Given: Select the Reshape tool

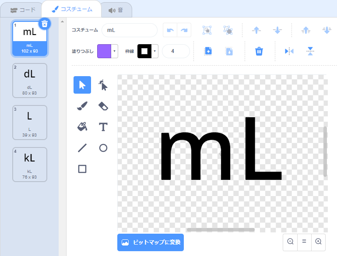Looking at the screenshot, I should (x=103, y=85).
